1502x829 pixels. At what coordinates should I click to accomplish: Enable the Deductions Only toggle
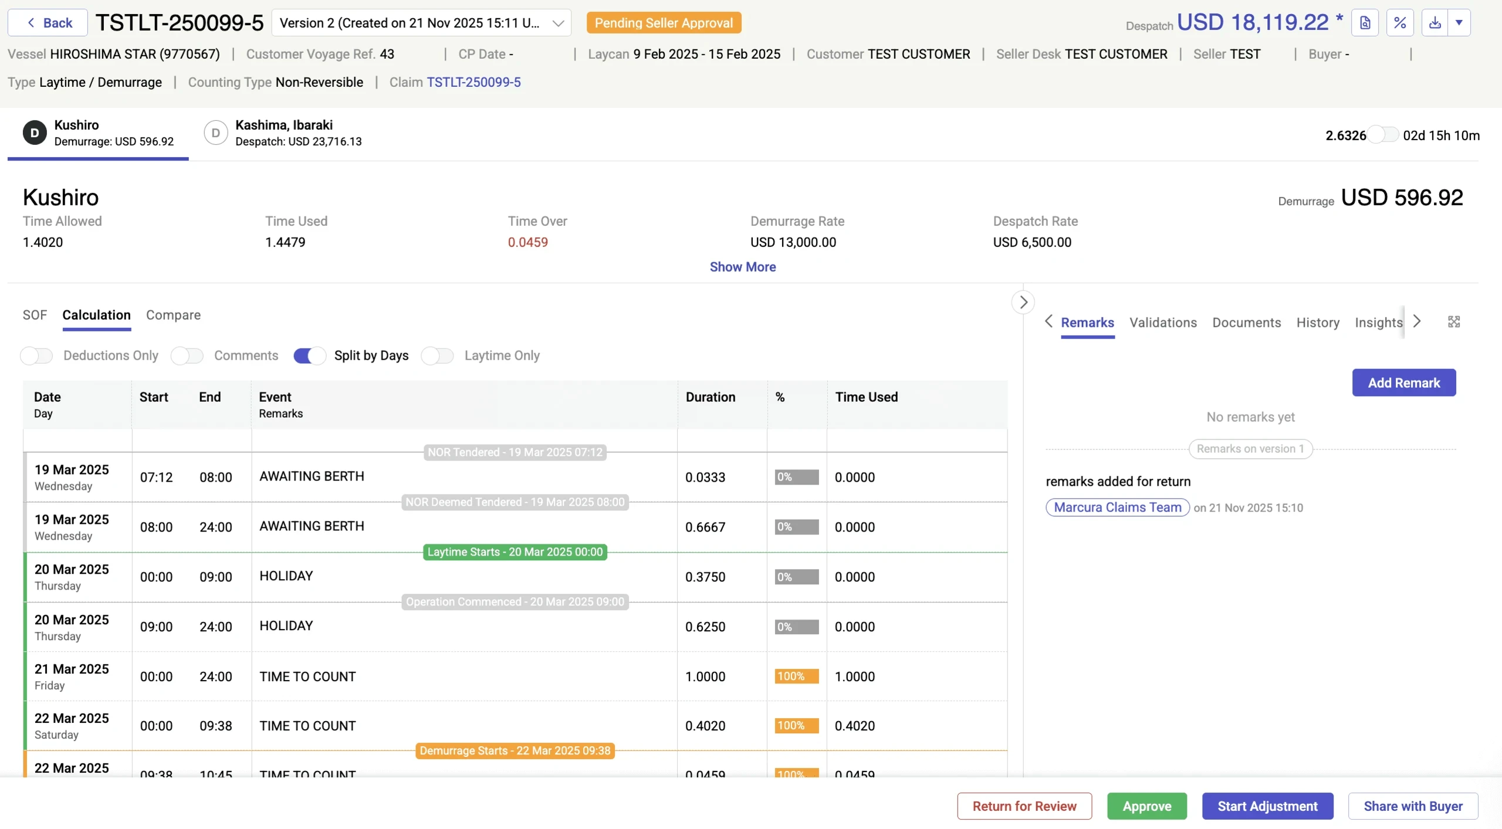[36, 356]
